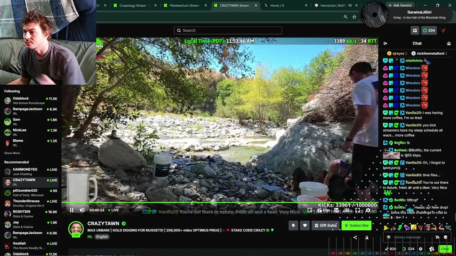Report the stream with the siren icon

pyautogui.click(x=367, y=238)
